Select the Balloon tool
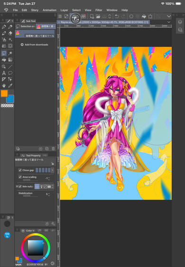The image size is (185, 267). 10,73
